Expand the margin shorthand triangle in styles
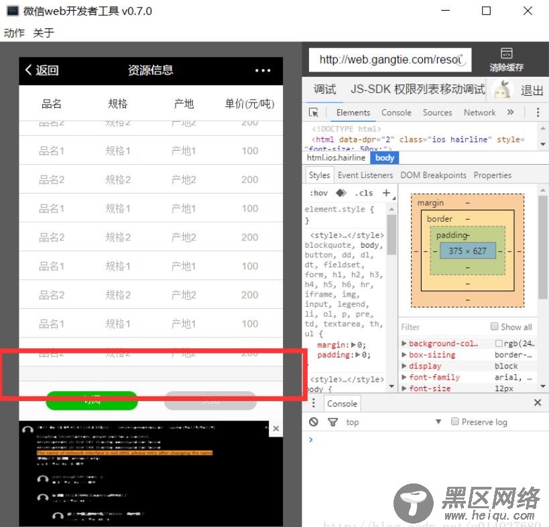 coord(353,345)
